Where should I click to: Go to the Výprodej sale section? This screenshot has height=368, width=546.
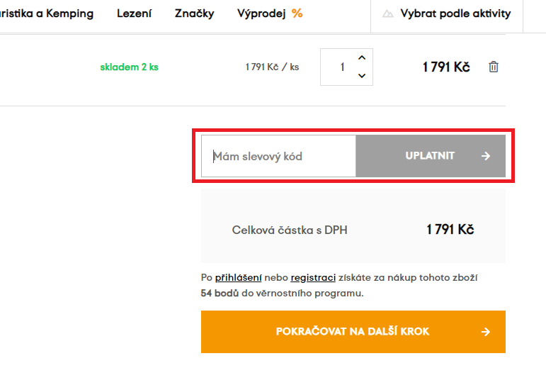(261, 13)
